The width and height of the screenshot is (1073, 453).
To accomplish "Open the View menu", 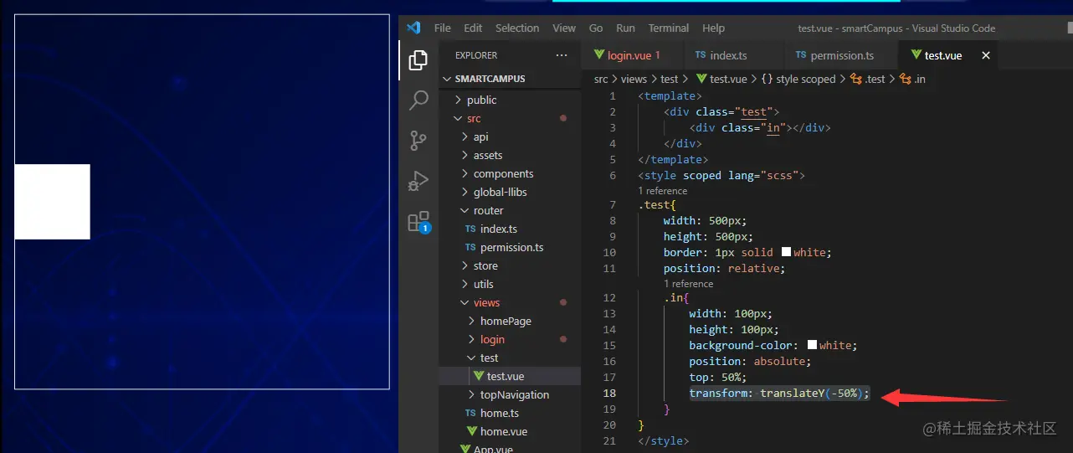I will (x=564, y=28).
